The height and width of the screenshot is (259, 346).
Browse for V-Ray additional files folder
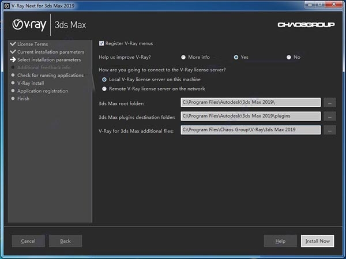pyautogui.click(x=329, y=130)
